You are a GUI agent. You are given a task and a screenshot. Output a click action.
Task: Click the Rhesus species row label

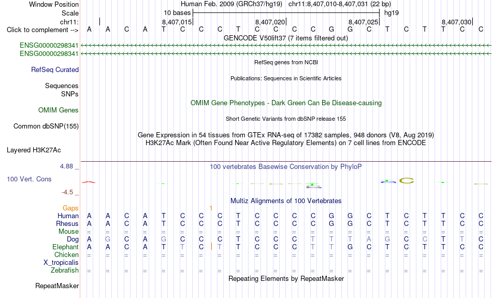[67, 223]
